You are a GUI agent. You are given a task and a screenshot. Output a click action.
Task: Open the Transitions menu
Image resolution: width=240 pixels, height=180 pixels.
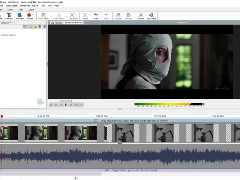pos(25,6)
